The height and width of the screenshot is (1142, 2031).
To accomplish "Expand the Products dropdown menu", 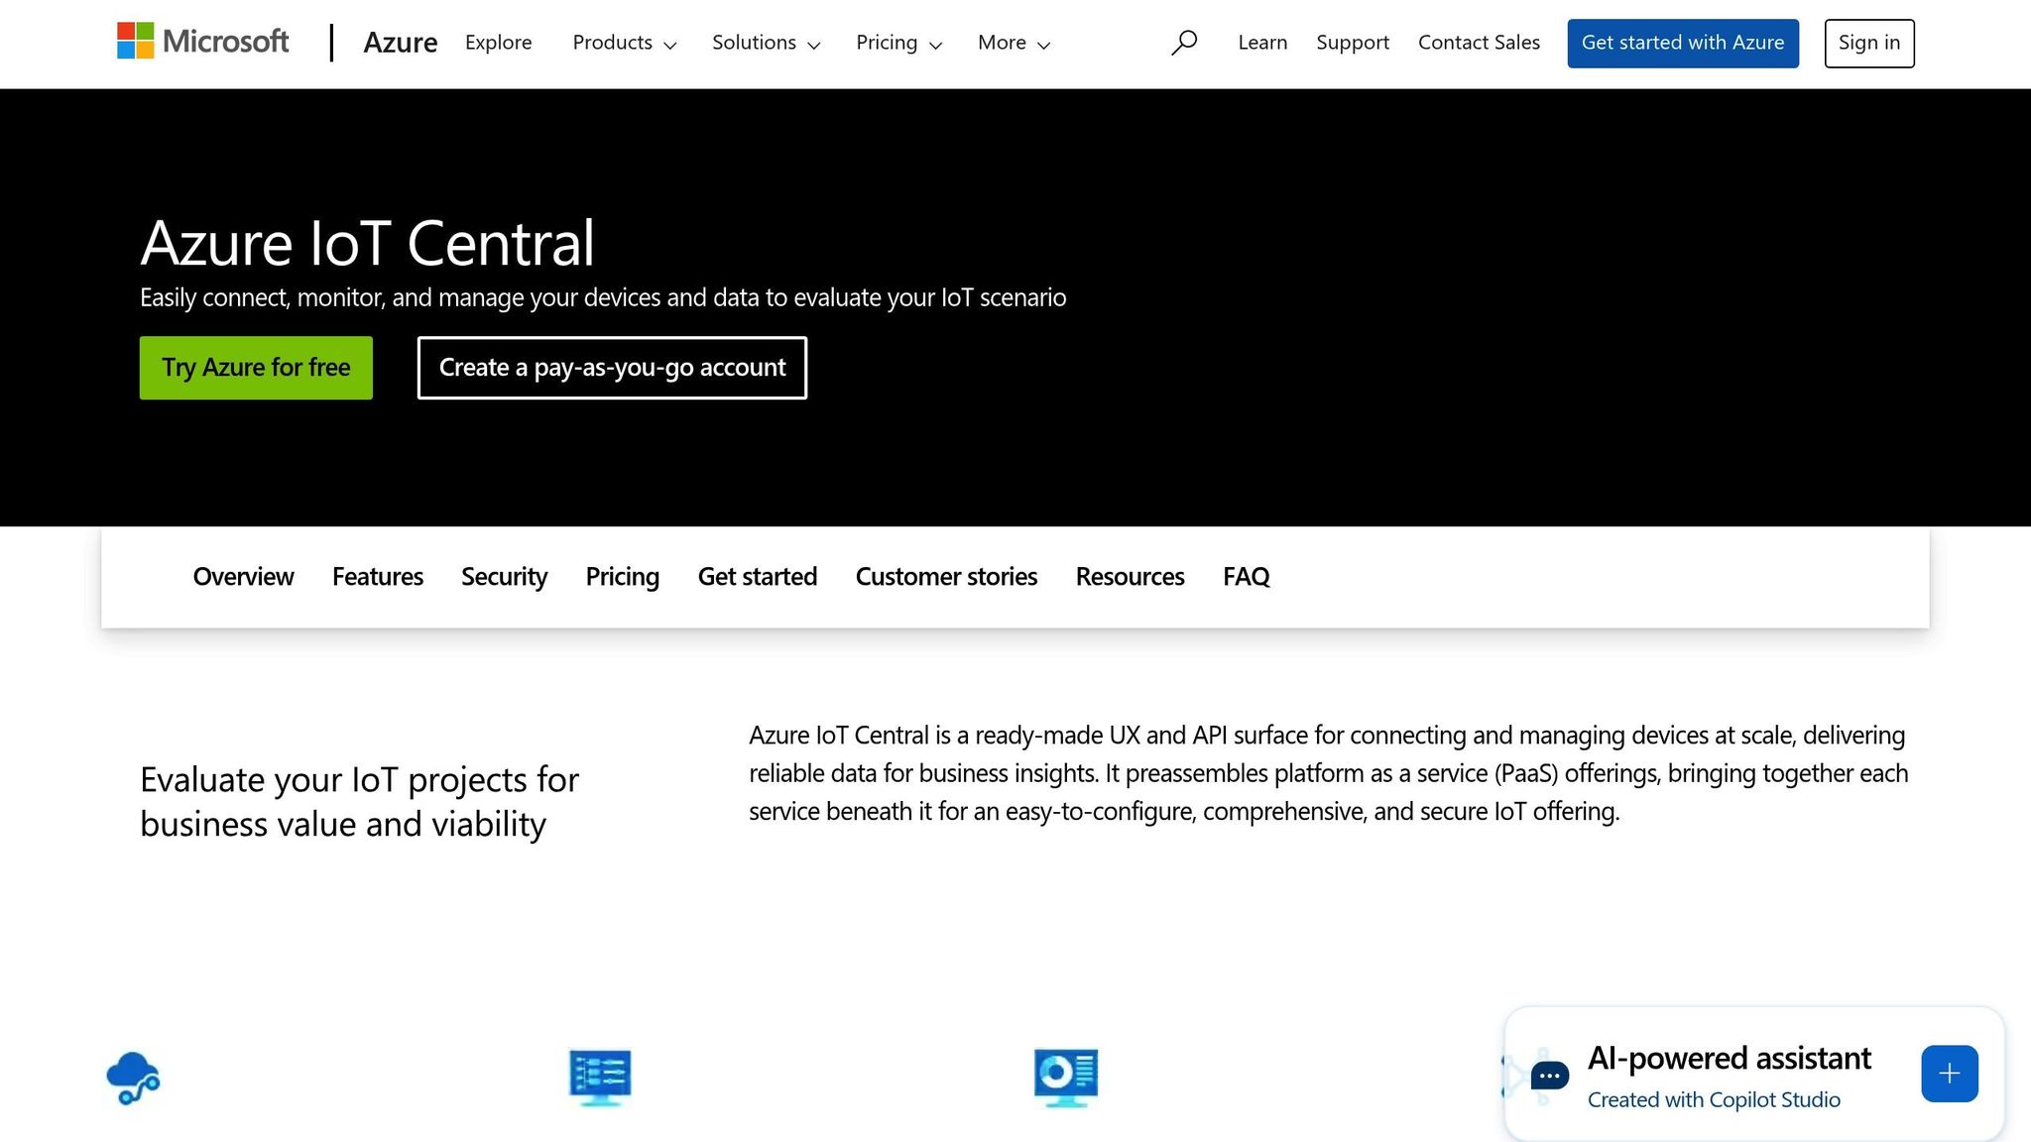I will pyautogui.click(x=625, y=43).
